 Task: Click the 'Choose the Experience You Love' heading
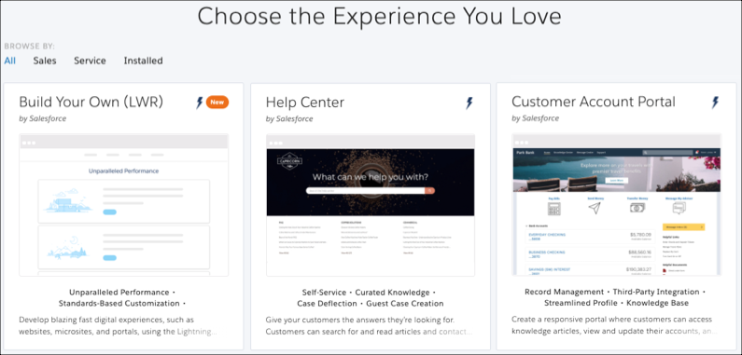click(379, 17)
